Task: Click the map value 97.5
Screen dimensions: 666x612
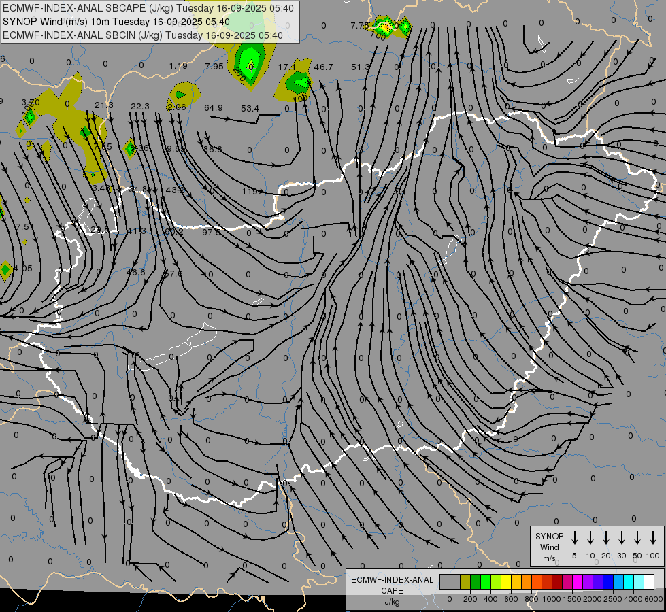Action: [211, 233]
